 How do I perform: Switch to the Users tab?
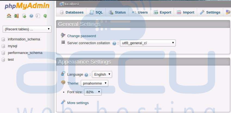tap(139, 12)
